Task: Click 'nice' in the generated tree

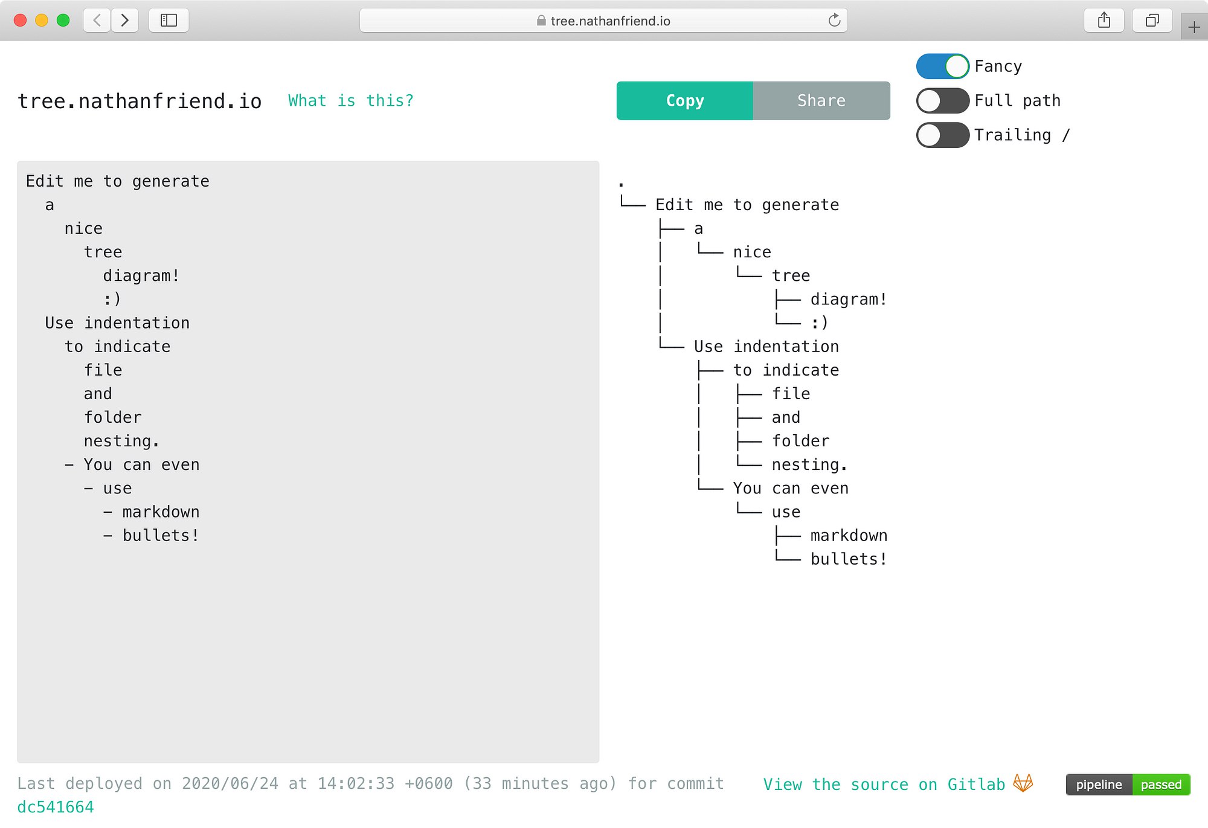Action: (x=752, y=252)
